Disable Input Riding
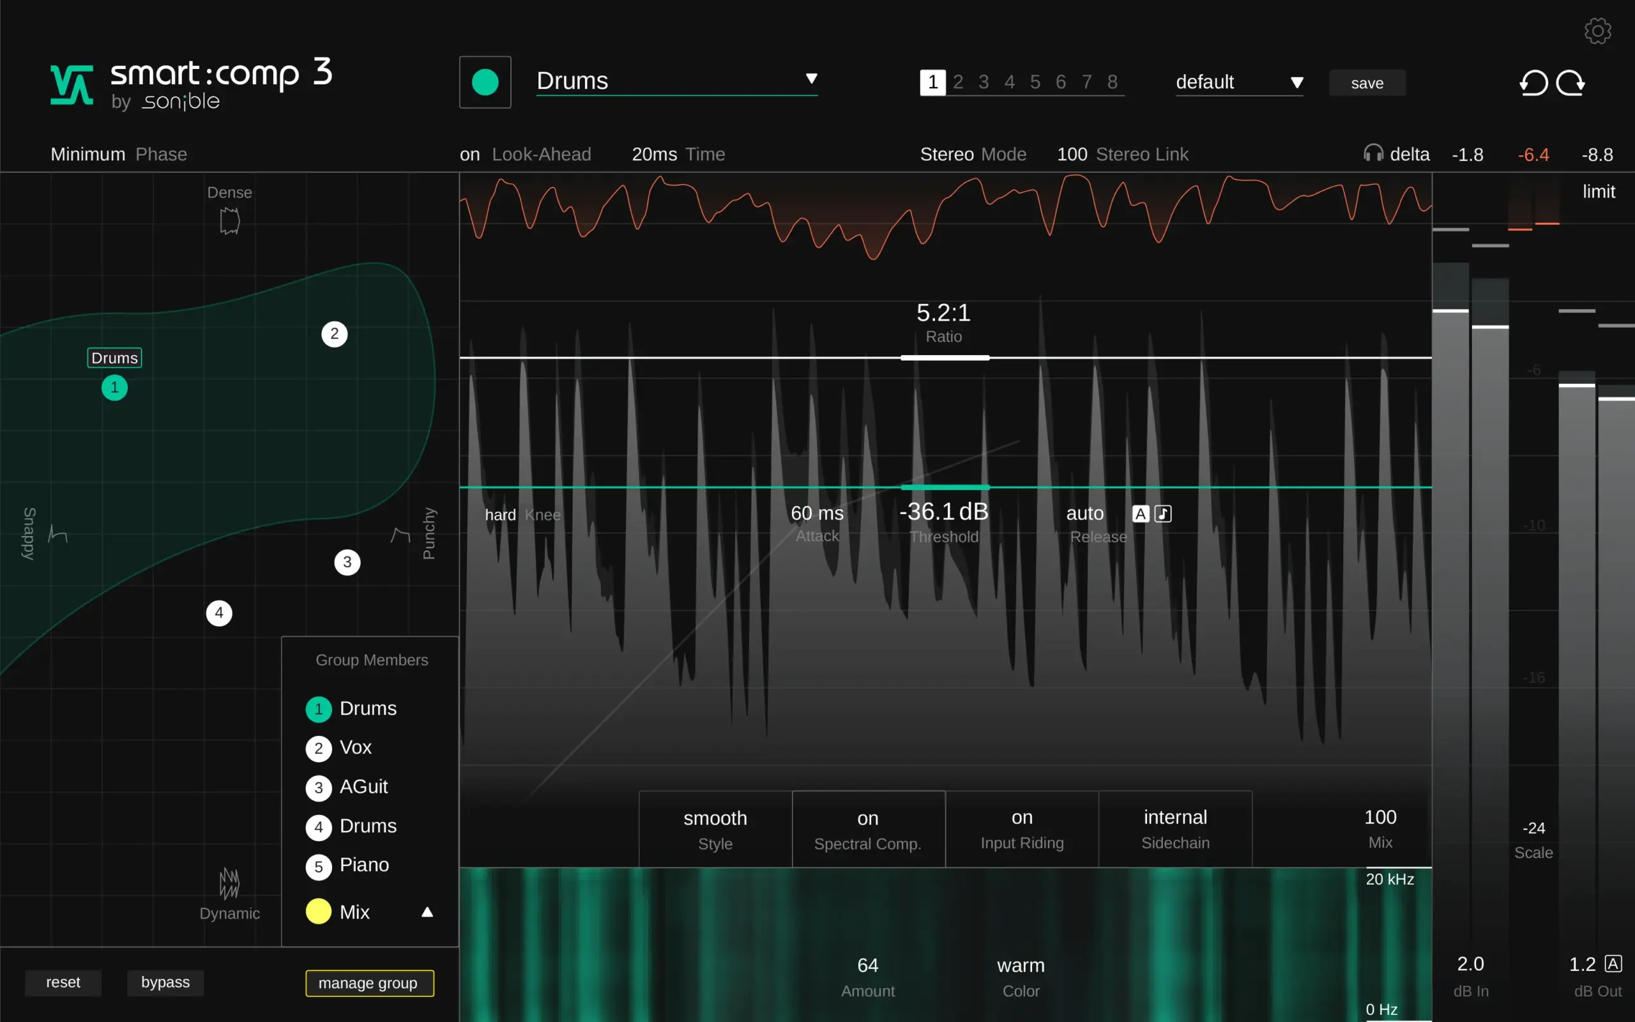Viewport: 1635px width, 1022px height. point(1021,818)
